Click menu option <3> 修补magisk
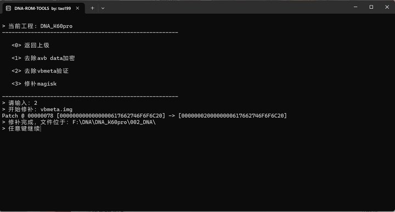 coord(34,84)
